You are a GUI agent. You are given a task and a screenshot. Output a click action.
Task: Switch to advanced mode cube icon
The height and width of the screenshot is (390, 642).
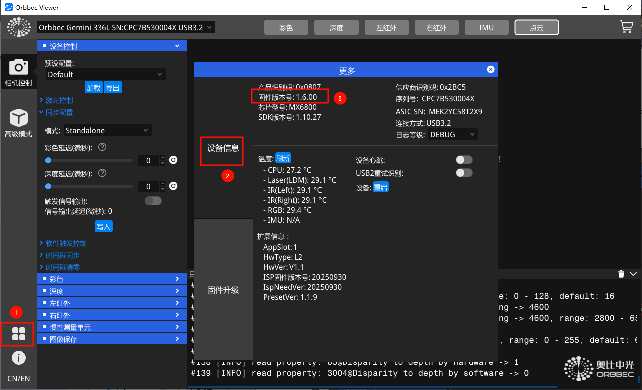pyautogui.click(x=18, y=123)
